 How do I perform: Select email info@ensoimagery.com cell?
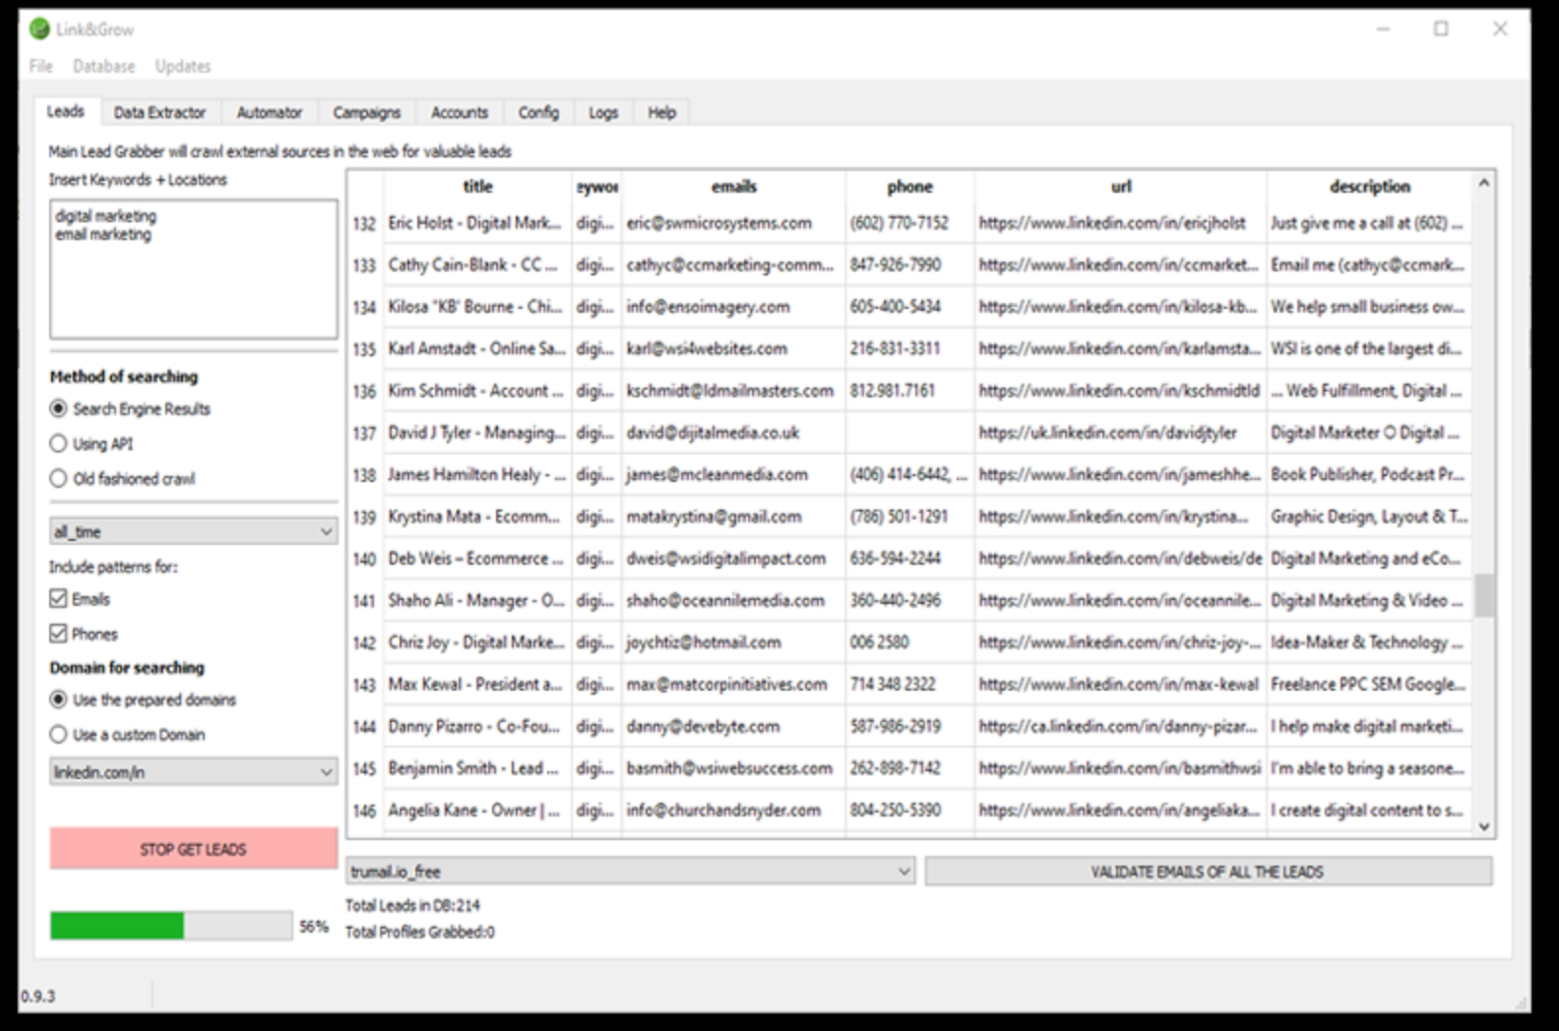733,307
